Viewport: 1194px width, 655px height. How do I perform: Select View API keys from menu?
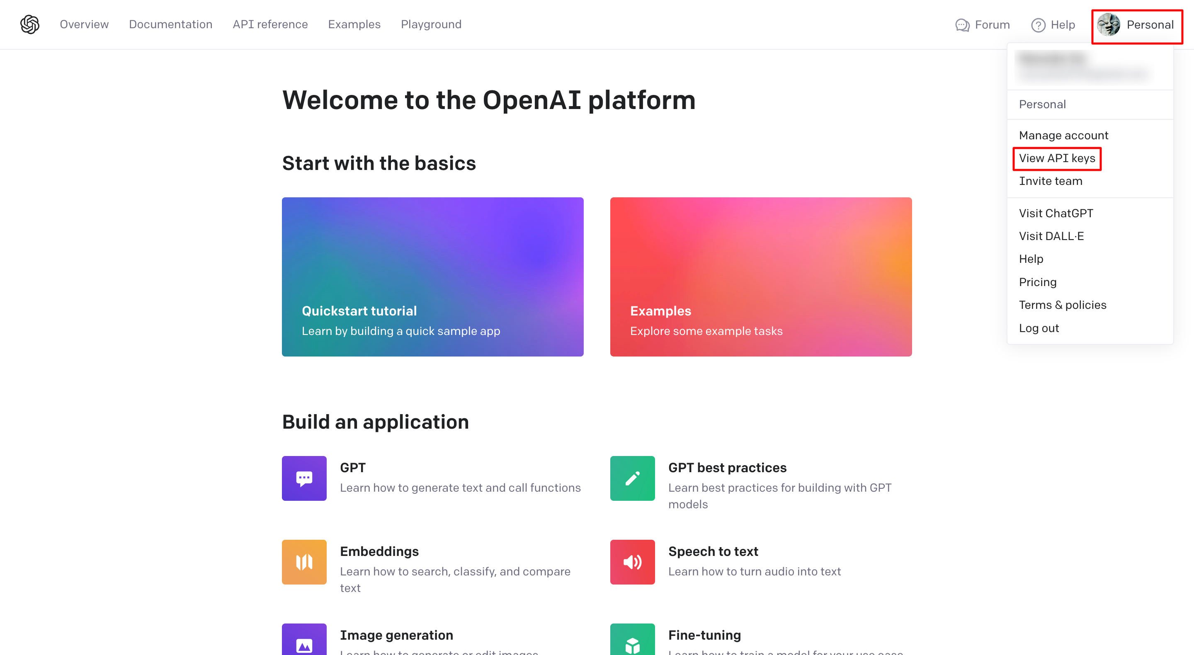(x=1057, y=158)
